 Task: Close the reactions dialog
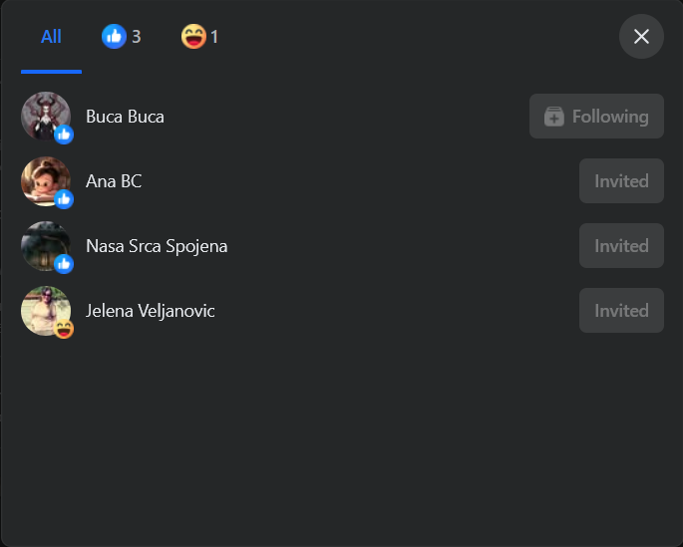[641, 37]
